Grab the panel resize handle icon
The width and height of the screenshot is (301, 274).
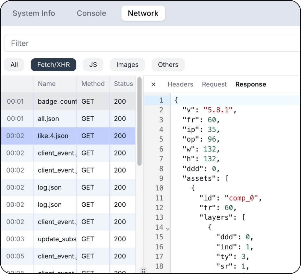143,271
